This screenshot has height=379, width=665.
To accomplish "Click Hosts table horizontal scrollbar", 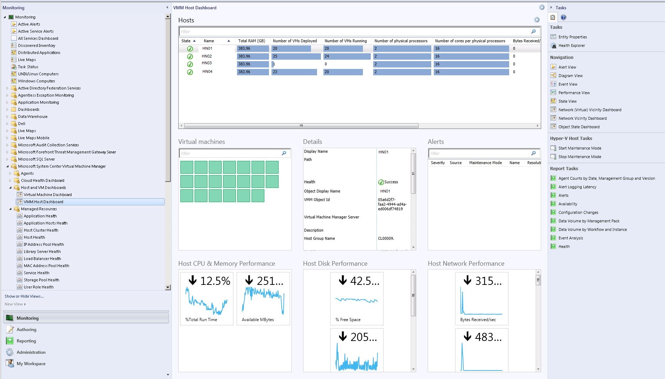I will point(301,126).
